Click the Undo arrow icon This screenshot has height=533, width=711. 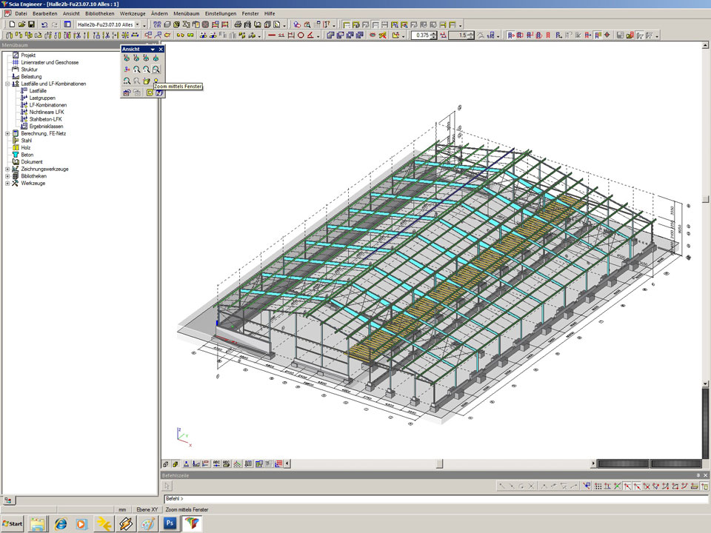pos(44,24)
